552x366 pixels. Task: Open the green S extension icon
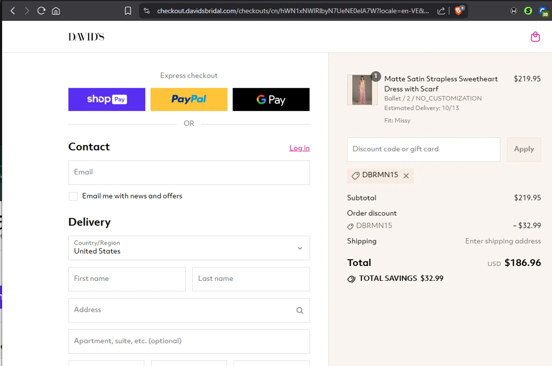[528, 11]
